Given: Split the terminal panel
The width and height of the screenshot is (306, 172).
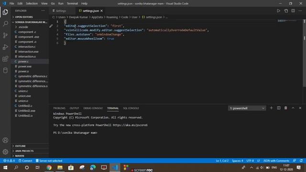Looking at the screenshot, I should [x=279, y=108].
